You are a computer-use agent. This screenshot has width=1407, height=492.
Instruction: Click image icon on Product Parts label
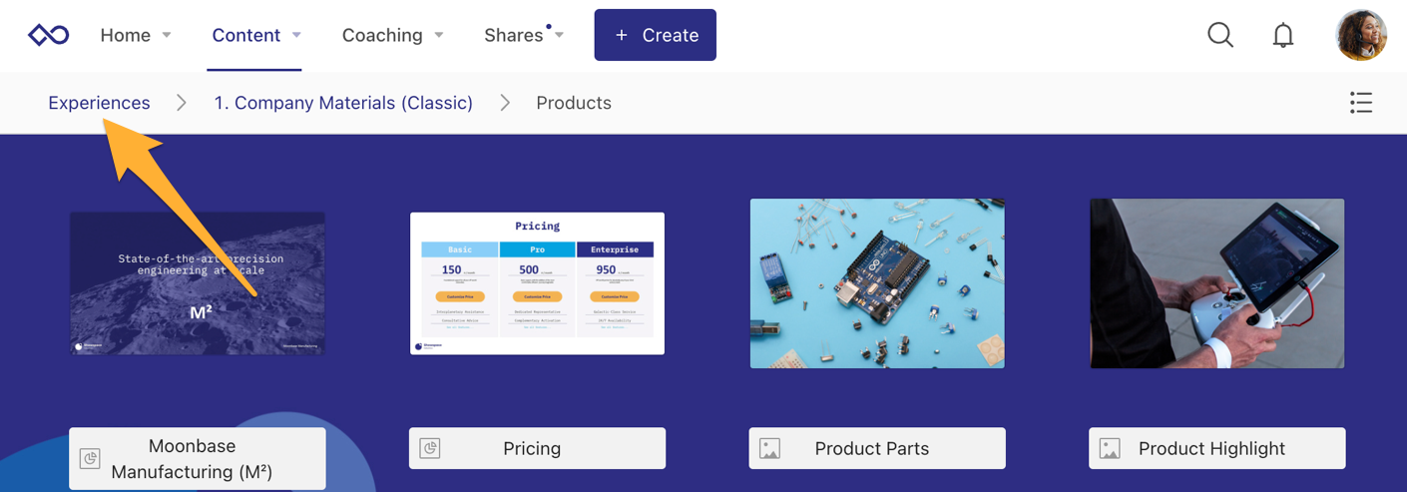tap(769, 448)
